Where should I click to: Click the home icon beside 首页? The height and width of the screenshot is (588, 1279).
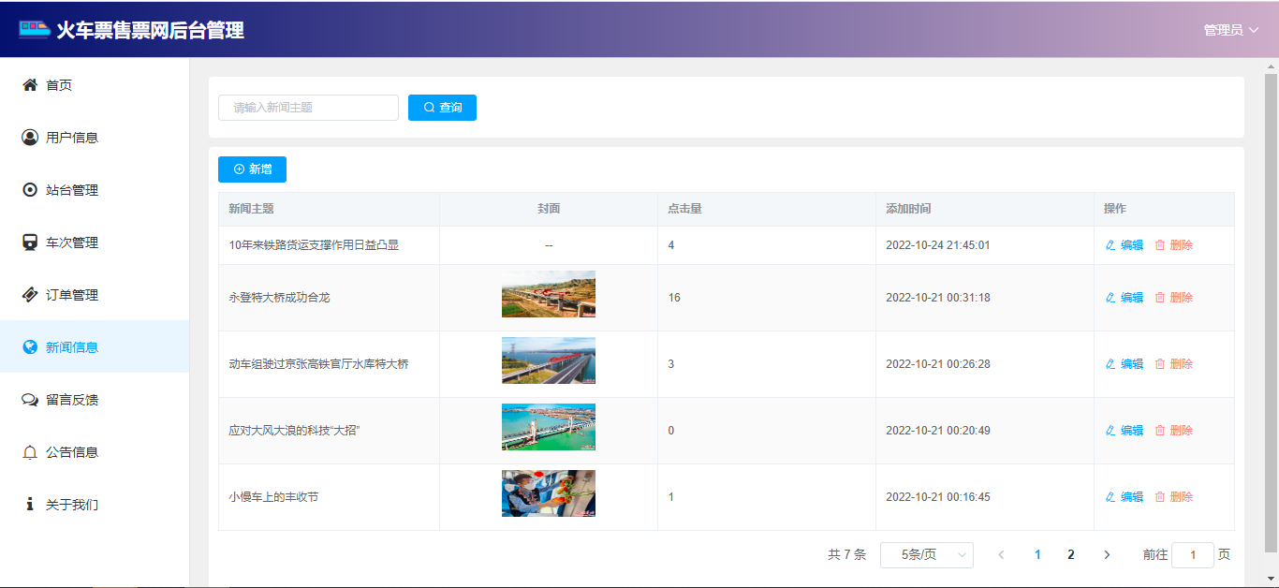click(30, 85)
